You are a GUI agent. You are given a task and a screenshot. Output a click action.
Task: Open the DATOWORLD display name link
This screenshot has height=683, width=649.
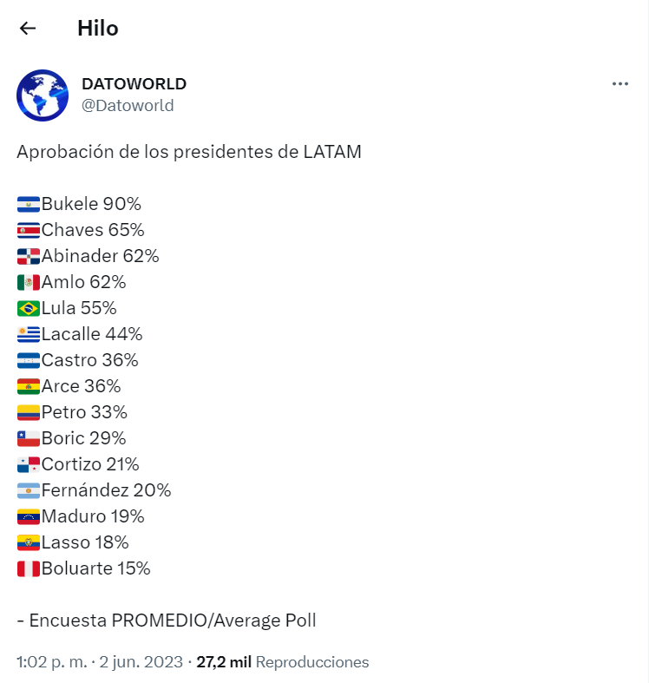(x=134, y=83)
